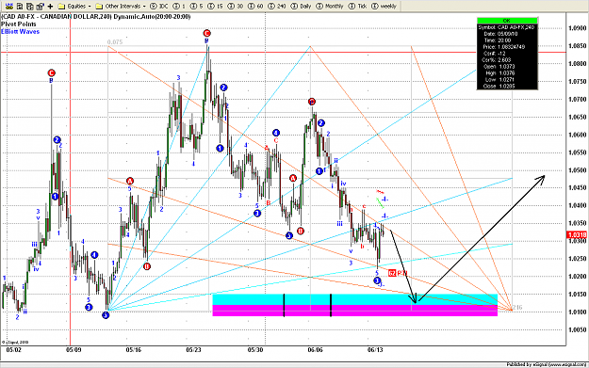
Task: Select the IDC interval button
Action: click(x=159, y=7)
